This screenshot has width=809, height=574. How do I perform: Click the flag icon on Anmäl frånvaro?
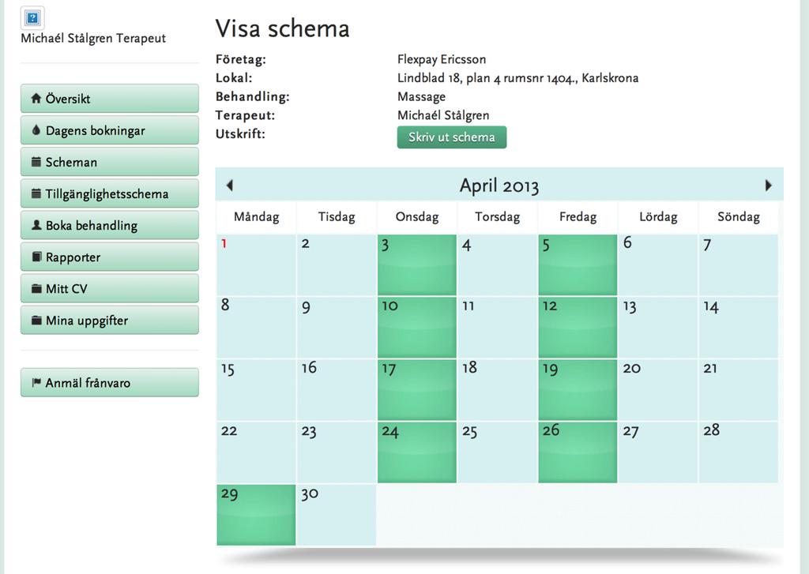(x=36, y=383)
